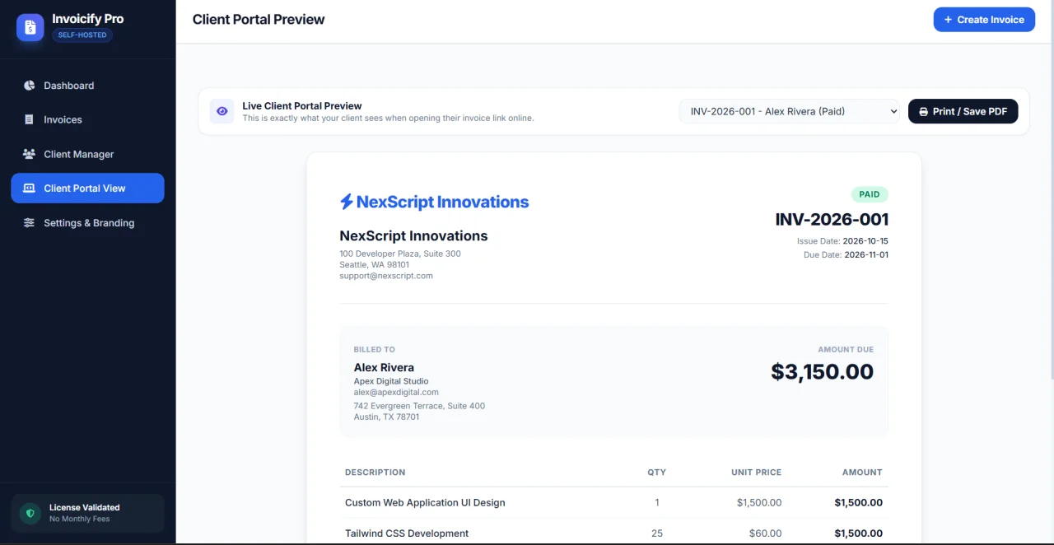Click Print / Save PDF button
Image resolution: width=1054 pixels, height=545 pixels.
(963, 111)
